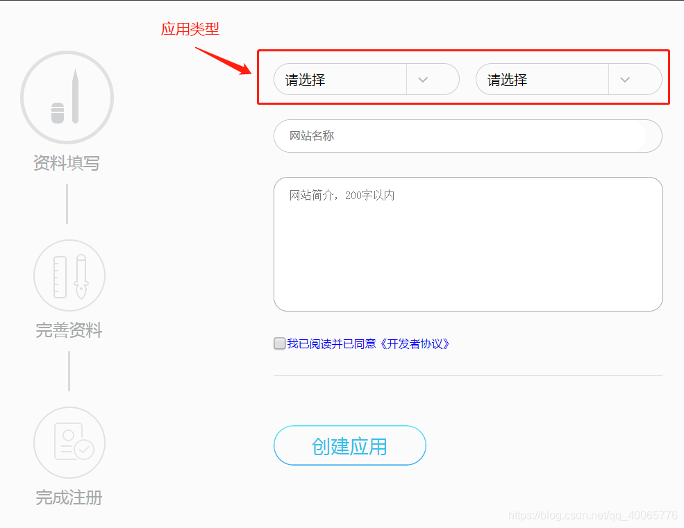Open the first 请选择 application type dropdown

(367, 79)
